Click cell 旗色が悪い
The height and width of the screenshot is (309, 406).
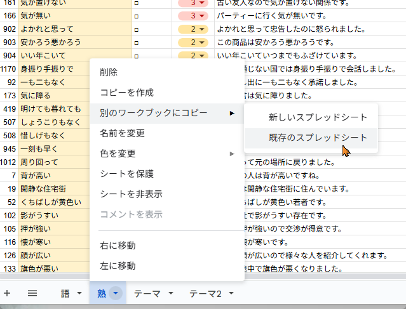coord(54,268)
